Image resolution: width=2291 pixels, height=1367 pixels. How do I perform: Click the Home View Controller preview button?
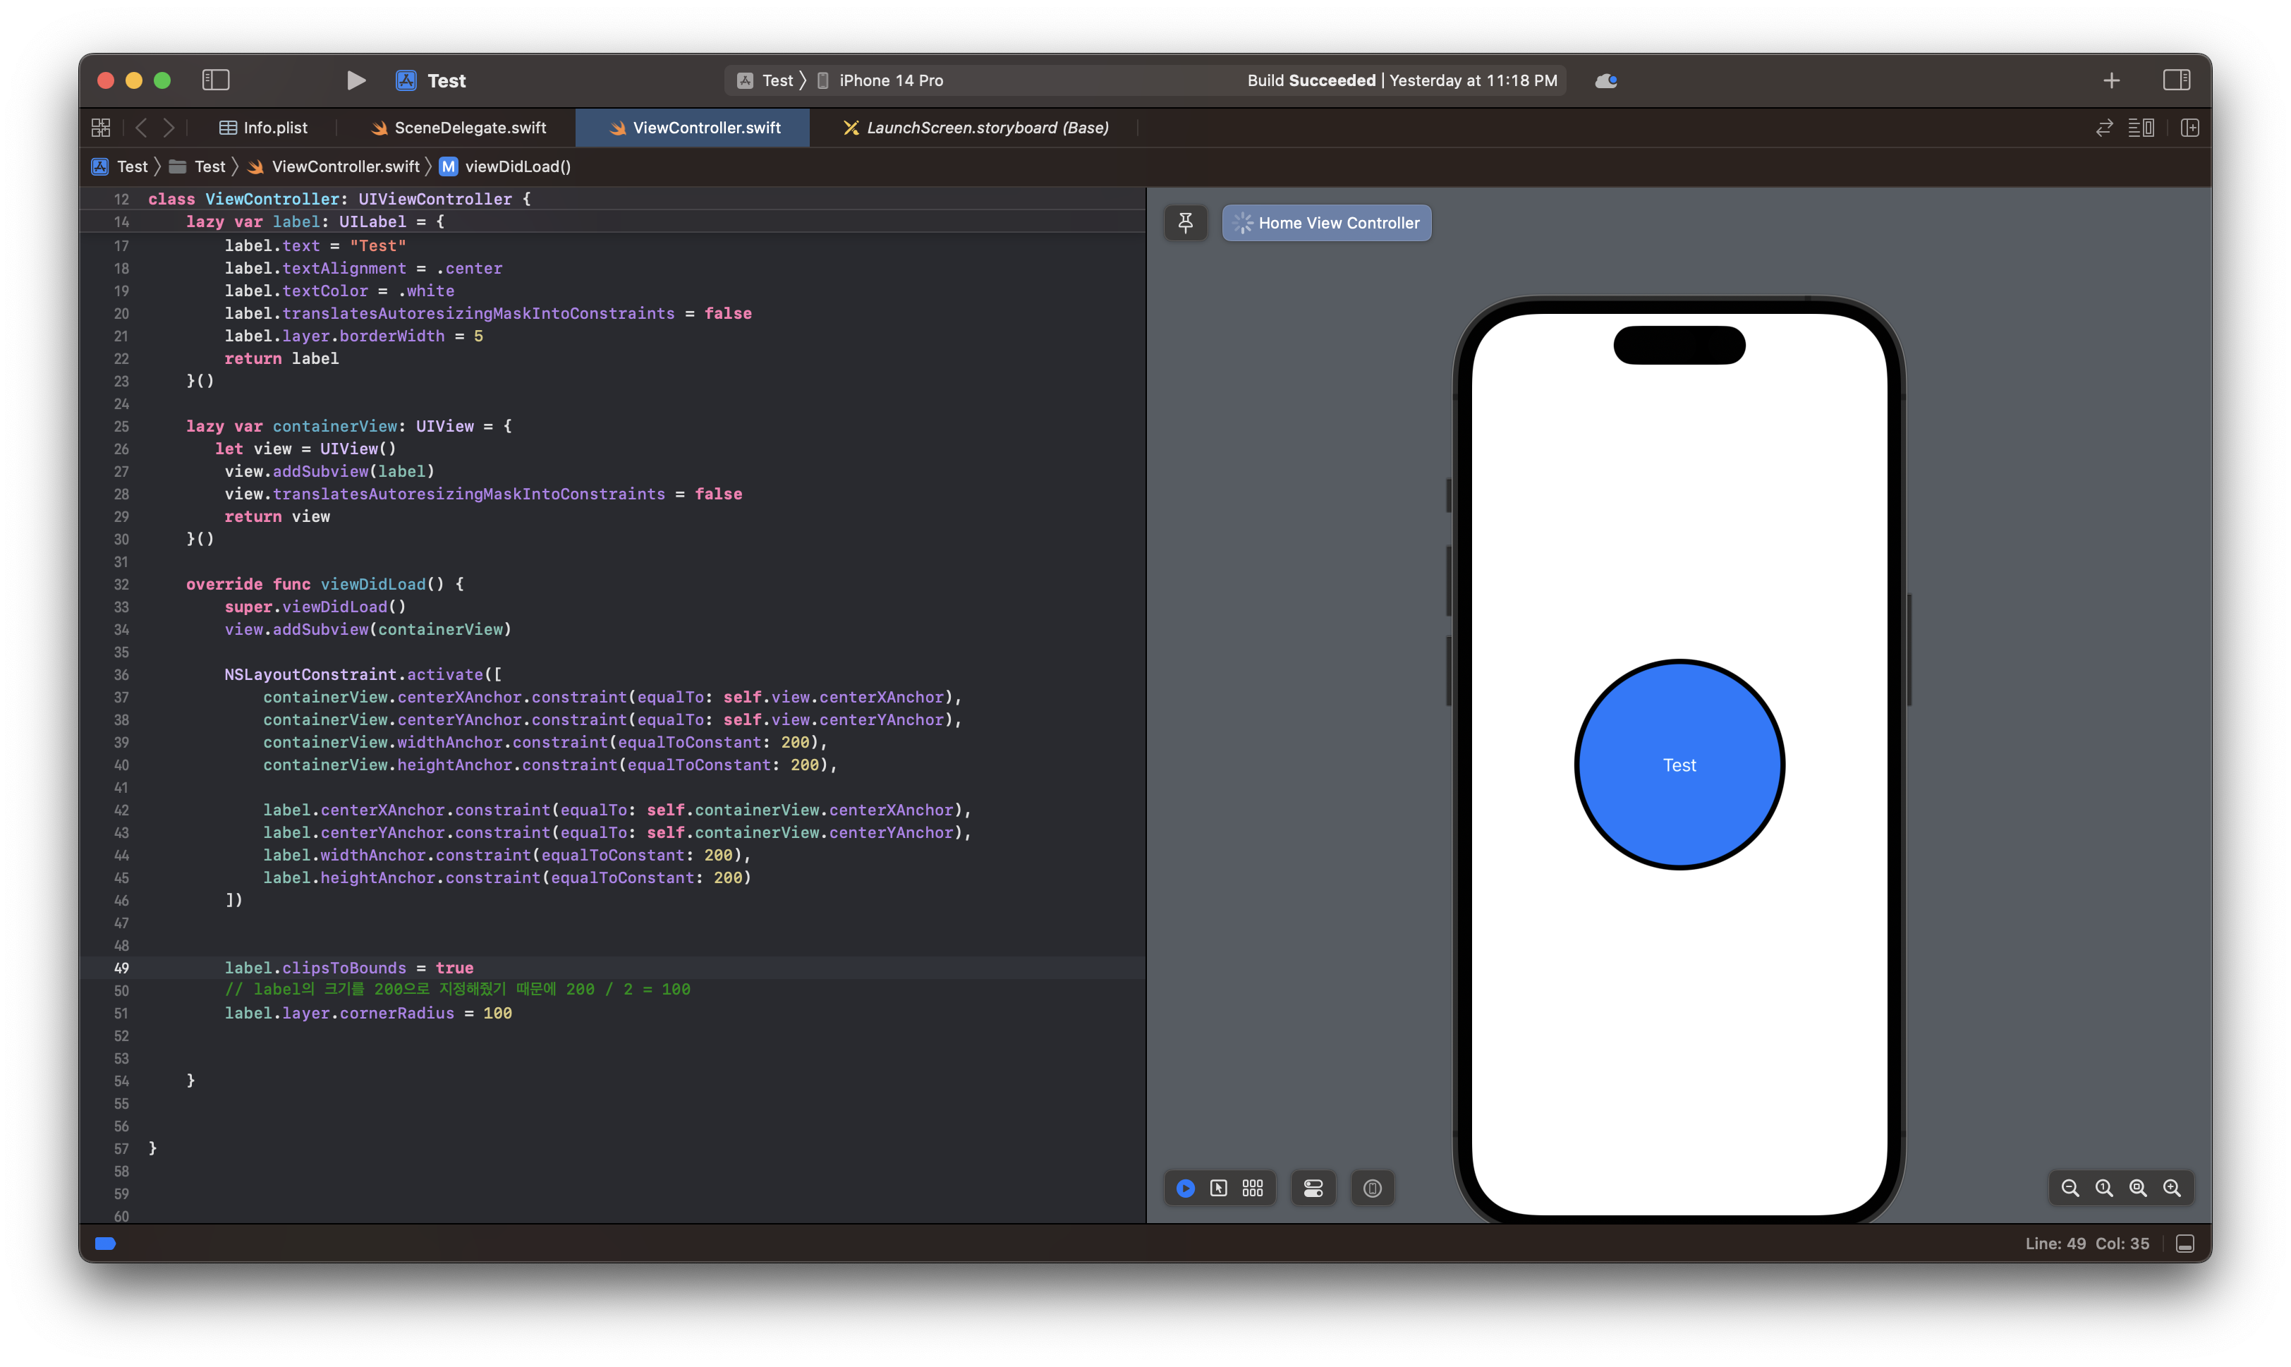click(1327, 223)
